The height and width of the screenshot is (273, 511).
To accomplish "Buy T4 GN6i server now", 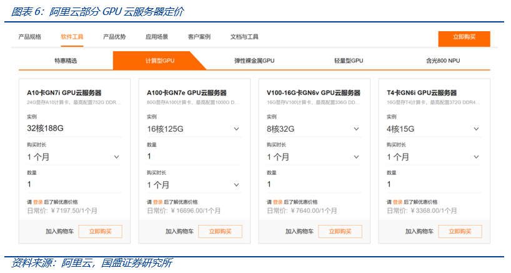I will (x=460, y=231).
